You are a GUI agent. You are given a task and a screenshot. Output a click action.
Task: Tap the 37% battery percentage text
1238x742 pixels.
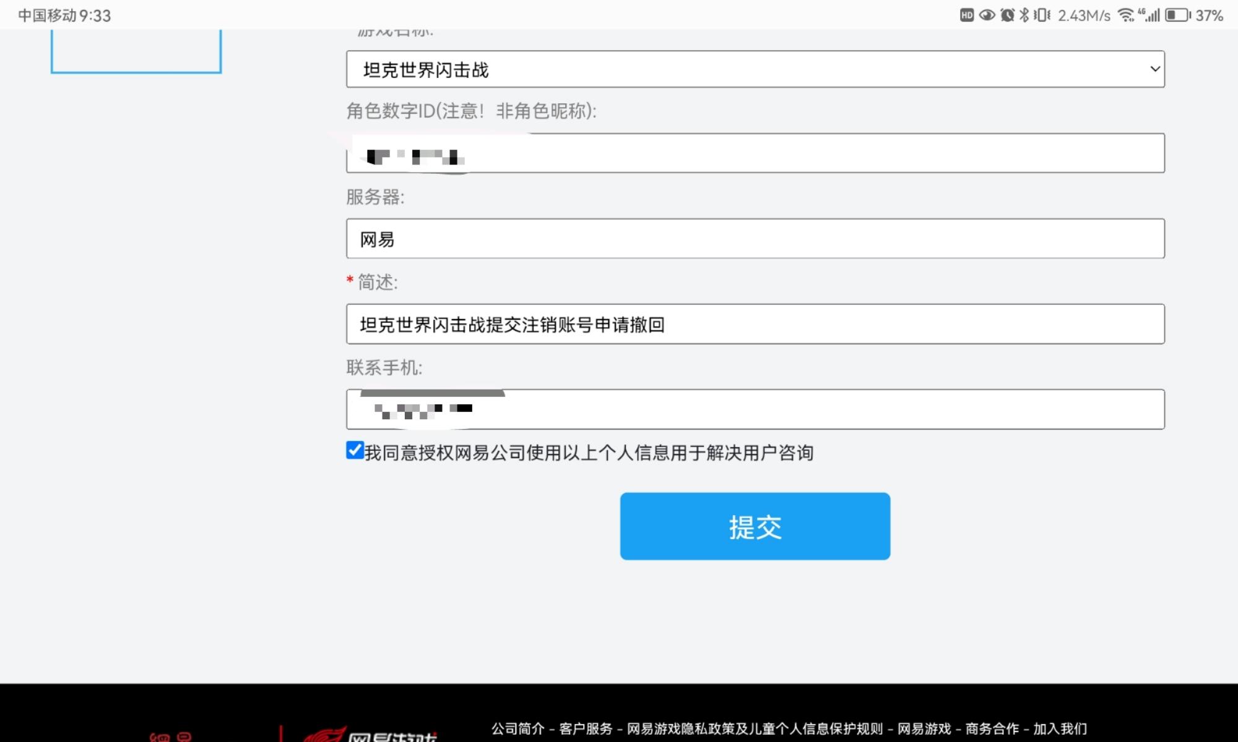[1210, 15]
